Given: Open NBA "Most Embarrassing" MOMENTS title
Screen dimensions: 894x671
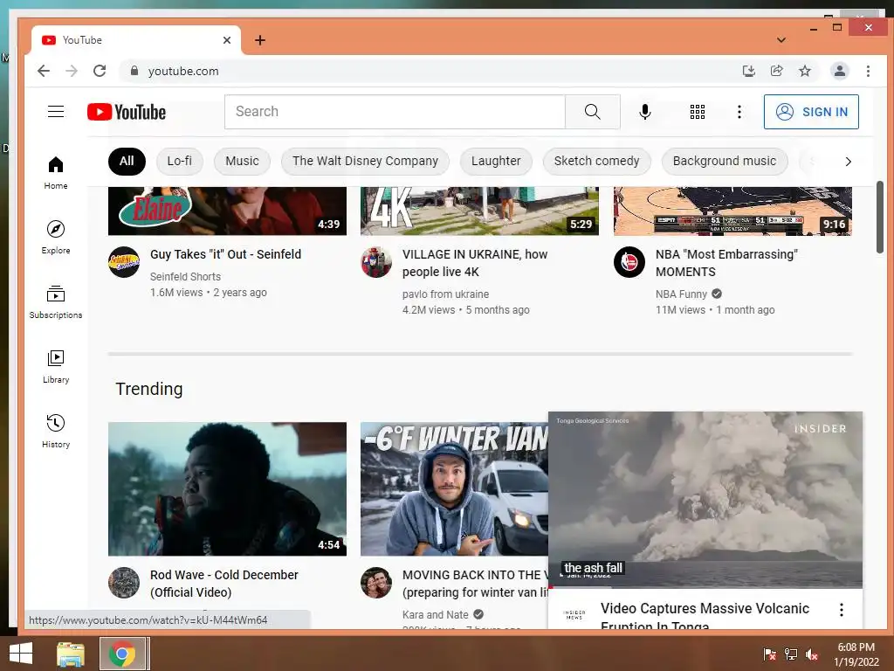Looking at the screenshot, I should point(726,263).
